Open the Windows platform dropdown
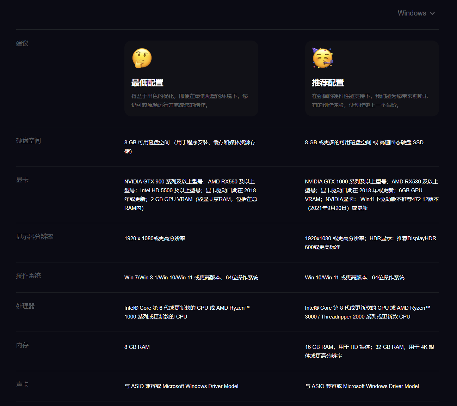 click(x=412, y=13)
